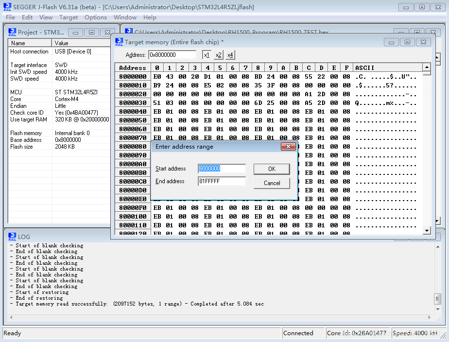Click SEGGER J-Flash application title icon
The image size is (449, 342).
point(7,7)
